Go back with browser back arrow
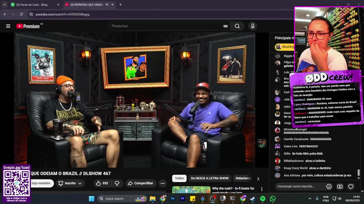This screenshot has height=204, width=364. click(5, 14)
